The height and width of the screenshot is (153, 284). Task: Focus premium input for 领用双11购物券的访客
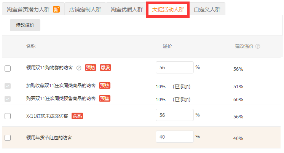(x=175, y=67)
